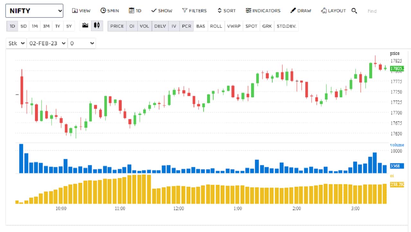Toggle the IV series
The height and width of the screenshot is (232, 411).
(x=174, y=26)
